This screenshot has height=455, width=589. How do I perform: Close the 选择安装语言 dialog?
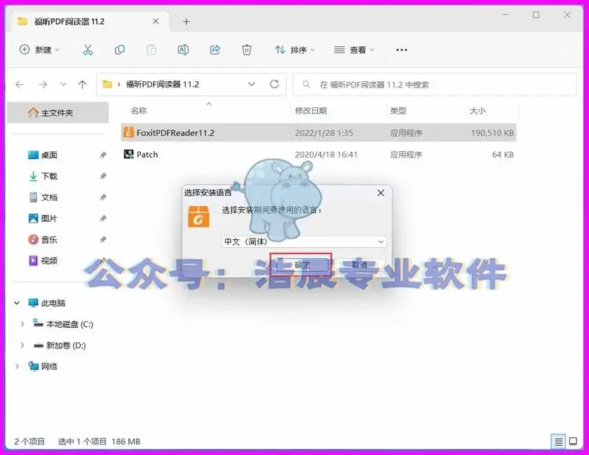381,192
